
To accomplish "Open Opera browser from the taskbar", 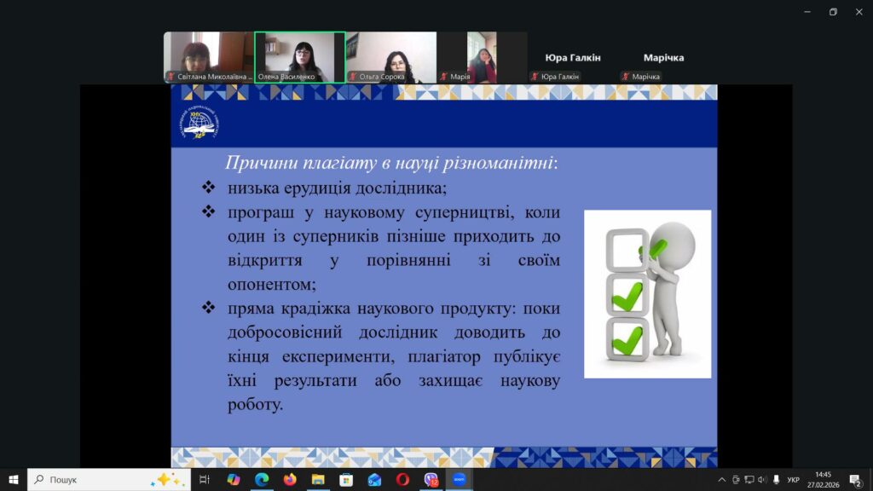I will [402, 480].
